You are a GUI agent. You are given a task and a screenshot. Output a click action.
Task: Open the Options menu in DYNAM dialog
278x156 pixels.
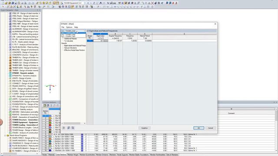69,27
